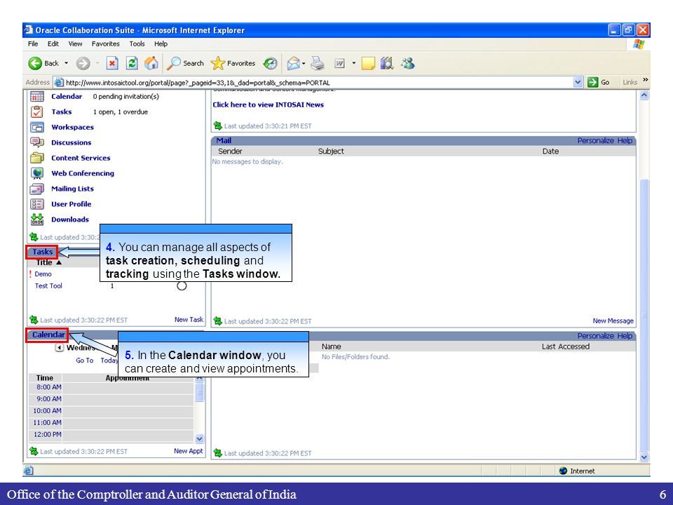The image size is (673, 505).
Task: Click the yellow note toolbar icon
Action: (x=368, y=64)
